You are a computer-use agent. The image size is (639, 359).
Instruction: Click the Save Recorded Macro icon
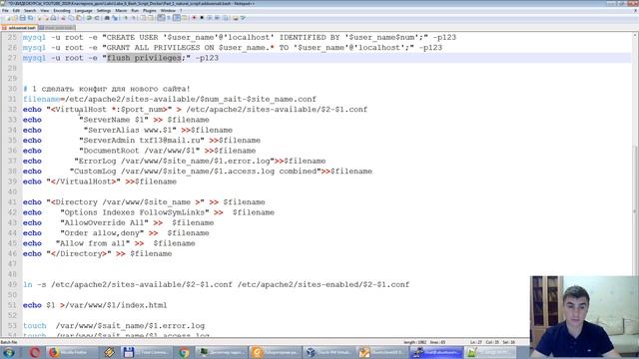click(225, 18)
